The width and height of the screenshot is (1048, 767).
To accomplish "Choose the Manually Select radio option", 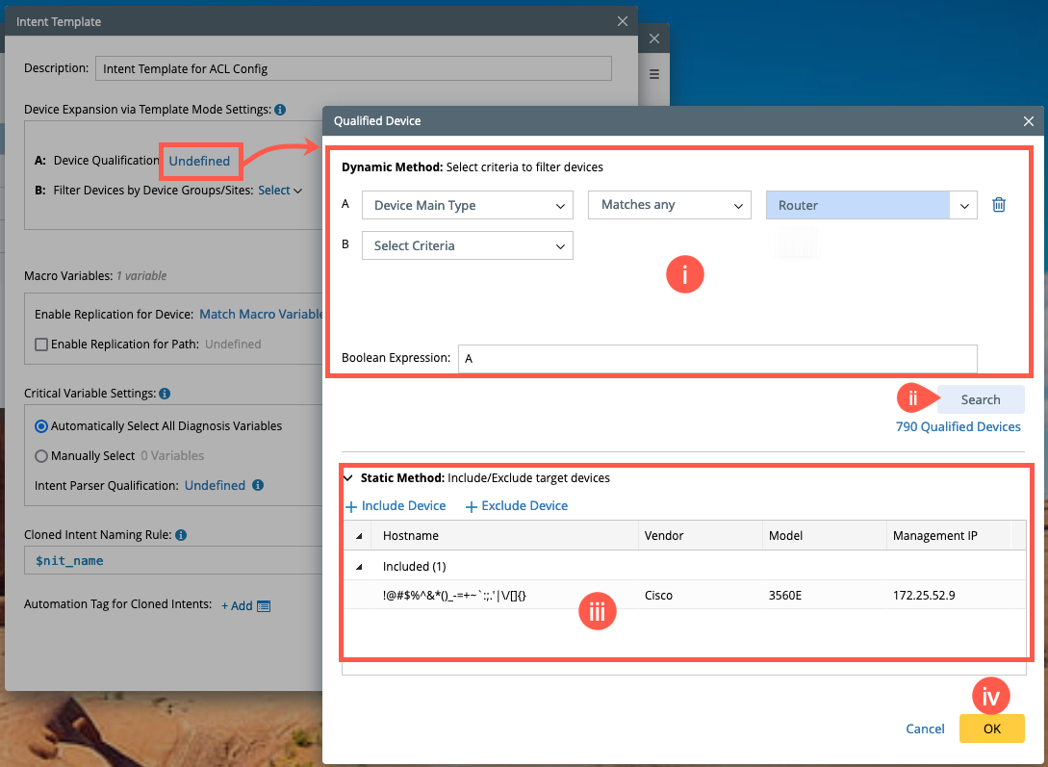I will (x=41, y=456).
